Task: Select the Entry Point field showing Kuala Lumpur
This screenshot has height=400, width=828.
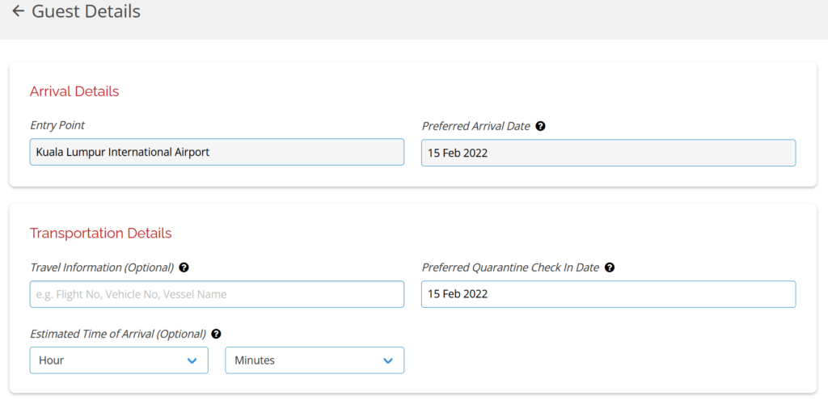Action: (x=217, y=152)
